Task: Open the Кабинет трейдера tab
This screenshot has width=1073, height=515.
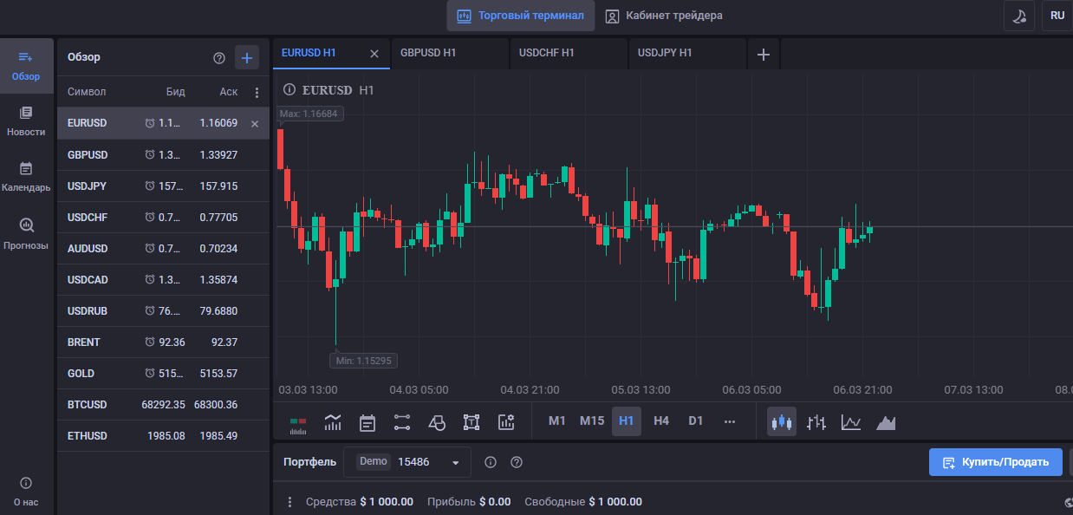Action: click(x=664, y=16)
